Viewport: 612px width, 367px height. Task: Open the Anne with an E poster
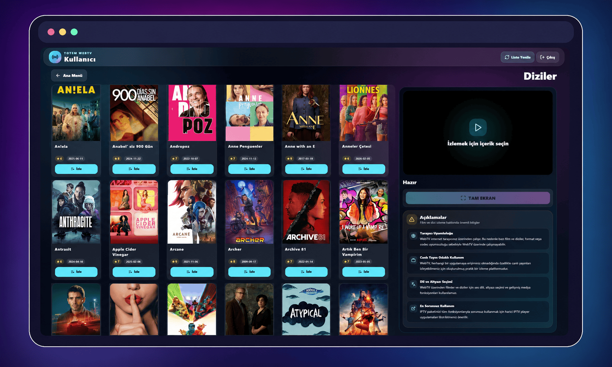pyautogui.click(x=306, y=113)
